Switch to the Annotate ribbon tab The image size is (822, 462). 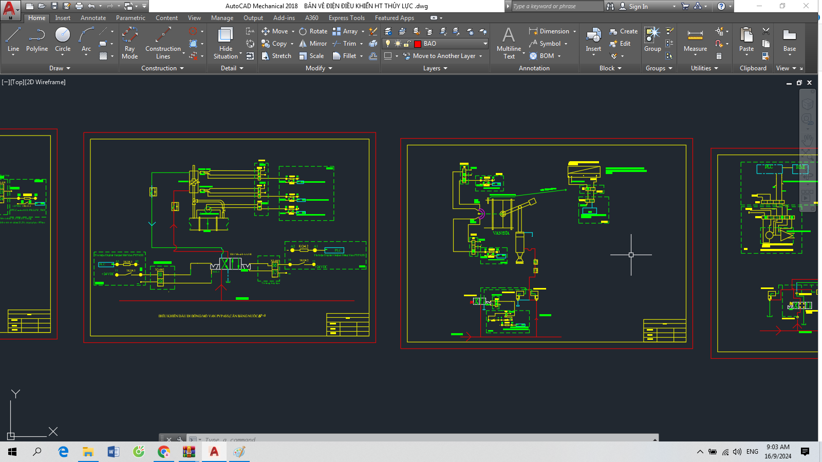pos(93,18)
